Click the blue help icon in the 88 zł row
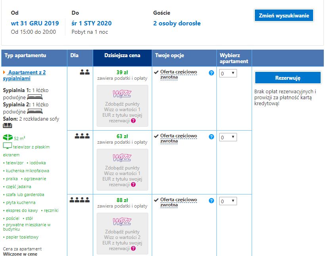The height and width of the screenshot is (256, 325). point(211,201)
